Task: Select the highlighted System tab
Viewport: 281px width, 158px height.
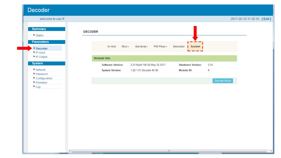Action: pyautogui.click(x=195, y=46)
